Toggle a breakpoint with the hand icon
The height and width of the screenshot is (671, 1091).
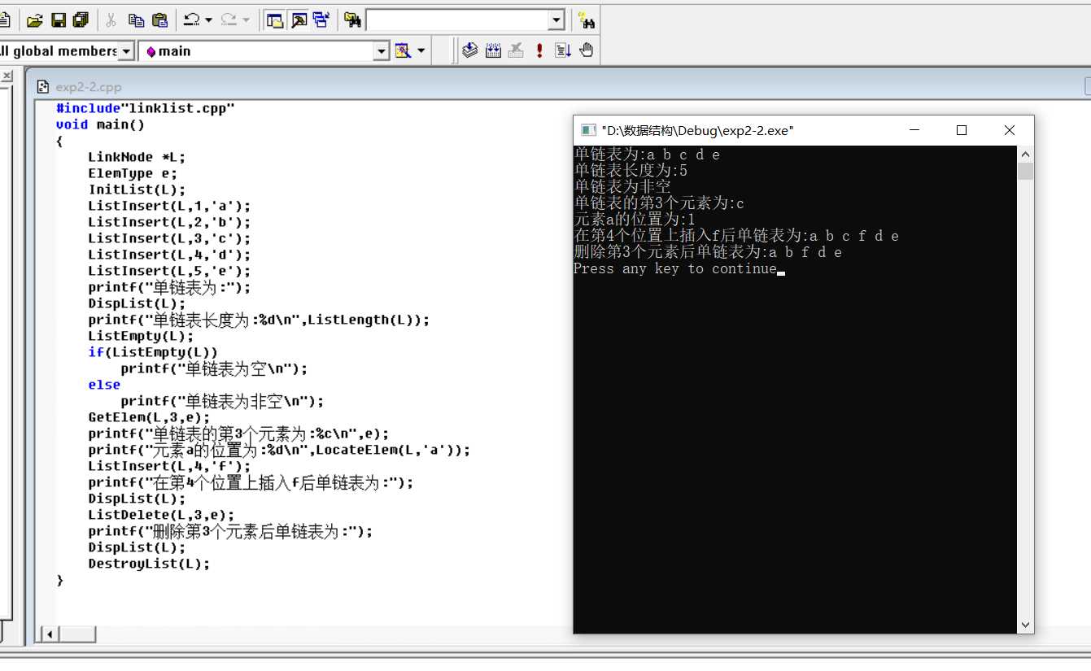[x=586, y=50]
